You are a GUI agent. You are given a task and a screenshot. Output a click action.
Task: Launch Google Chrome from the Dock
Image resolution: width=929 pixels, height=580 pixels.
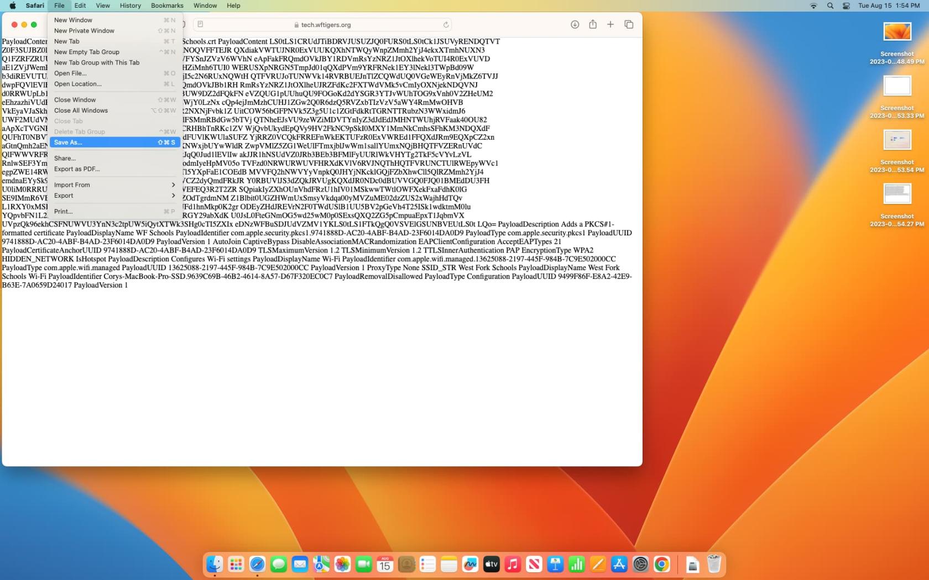[x=662, y=564]
